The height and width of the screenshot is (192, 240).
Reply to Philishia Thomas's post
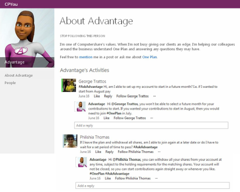pyautogui.click(x=109, y=152)
